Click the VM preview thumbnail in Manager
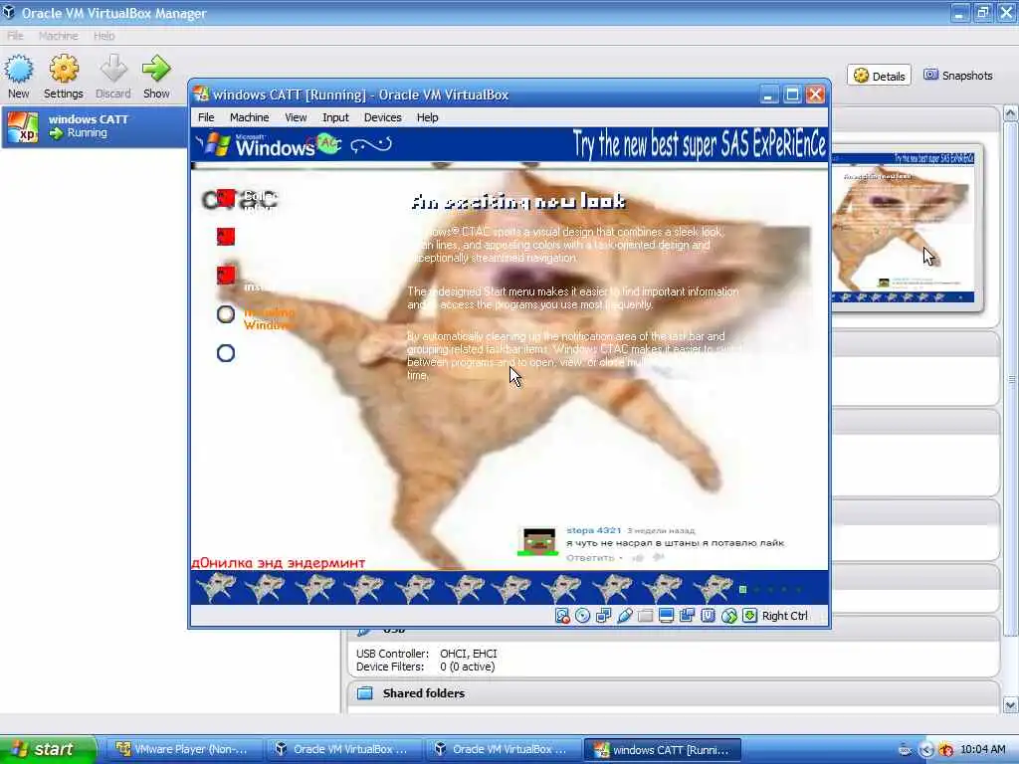The width and height of the screenshot is (1019, 764). (x=903, y=228)
